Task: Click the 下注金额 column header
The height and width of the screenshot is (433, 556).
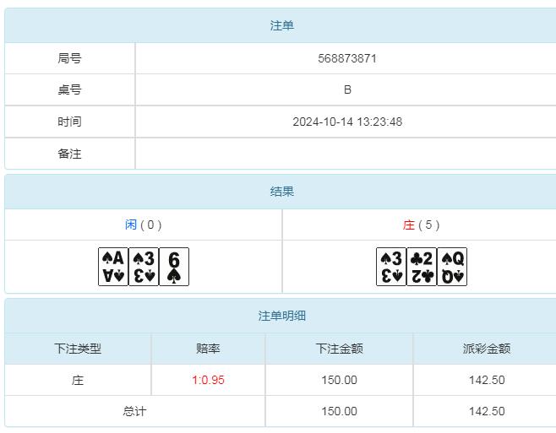Action: pos(339,348)
